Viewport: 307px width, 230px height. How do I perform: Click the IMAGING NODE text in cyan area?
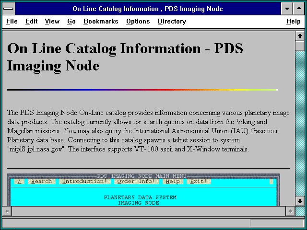click(139, 203)
